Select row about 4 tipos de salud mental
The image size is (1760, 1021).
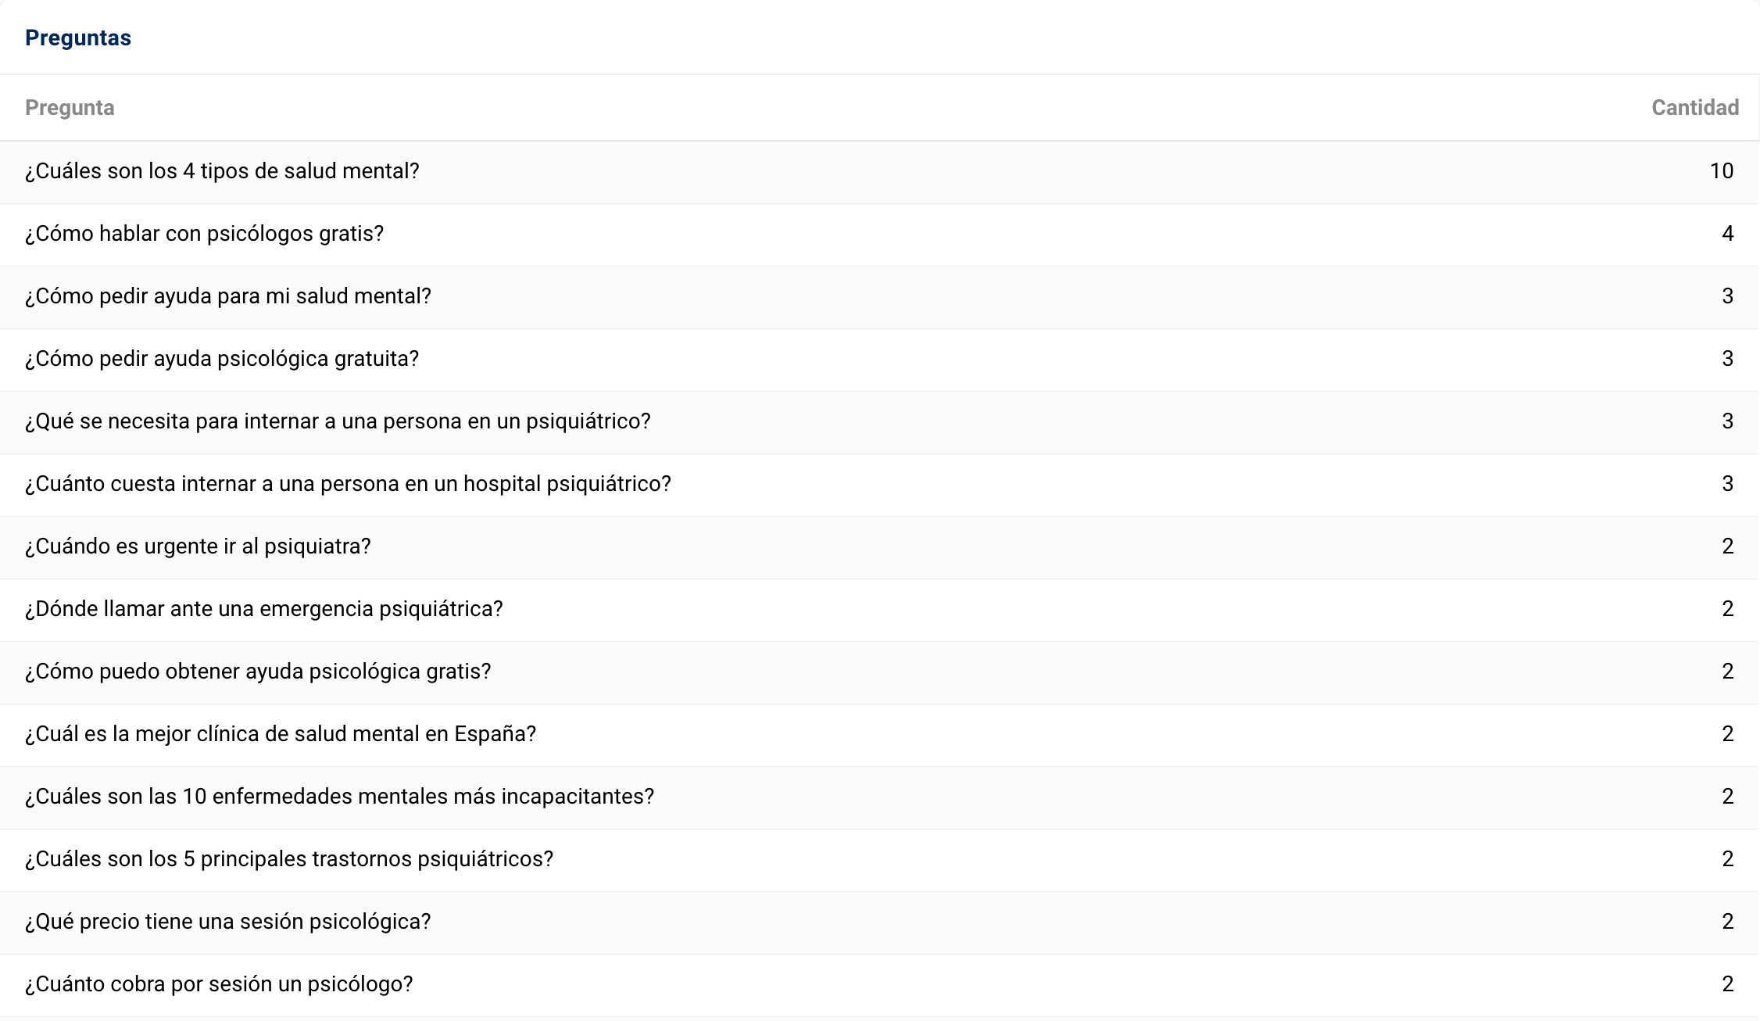tap(222, 171)
